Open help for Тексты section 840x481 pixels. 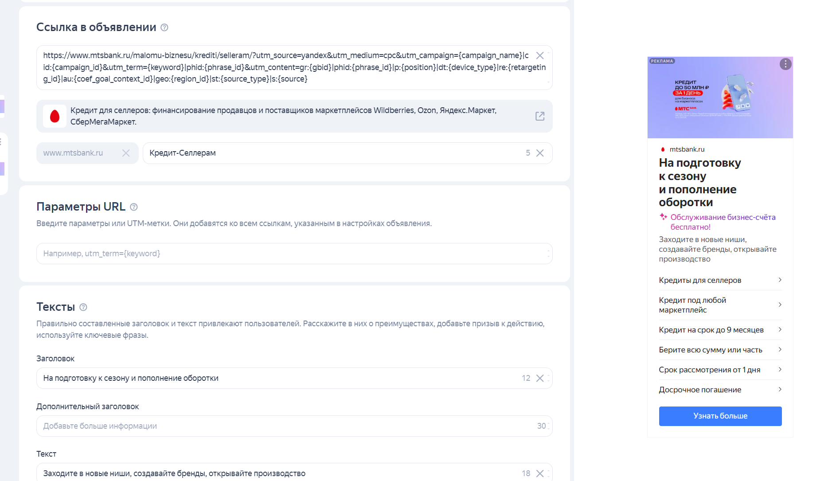click(x=83, y=307)
